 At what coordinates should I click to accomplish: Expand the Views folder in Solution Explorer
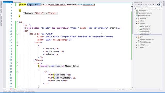tap(137, 38)
